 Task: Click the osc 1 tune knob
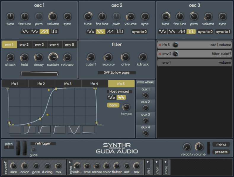(10, 17)
